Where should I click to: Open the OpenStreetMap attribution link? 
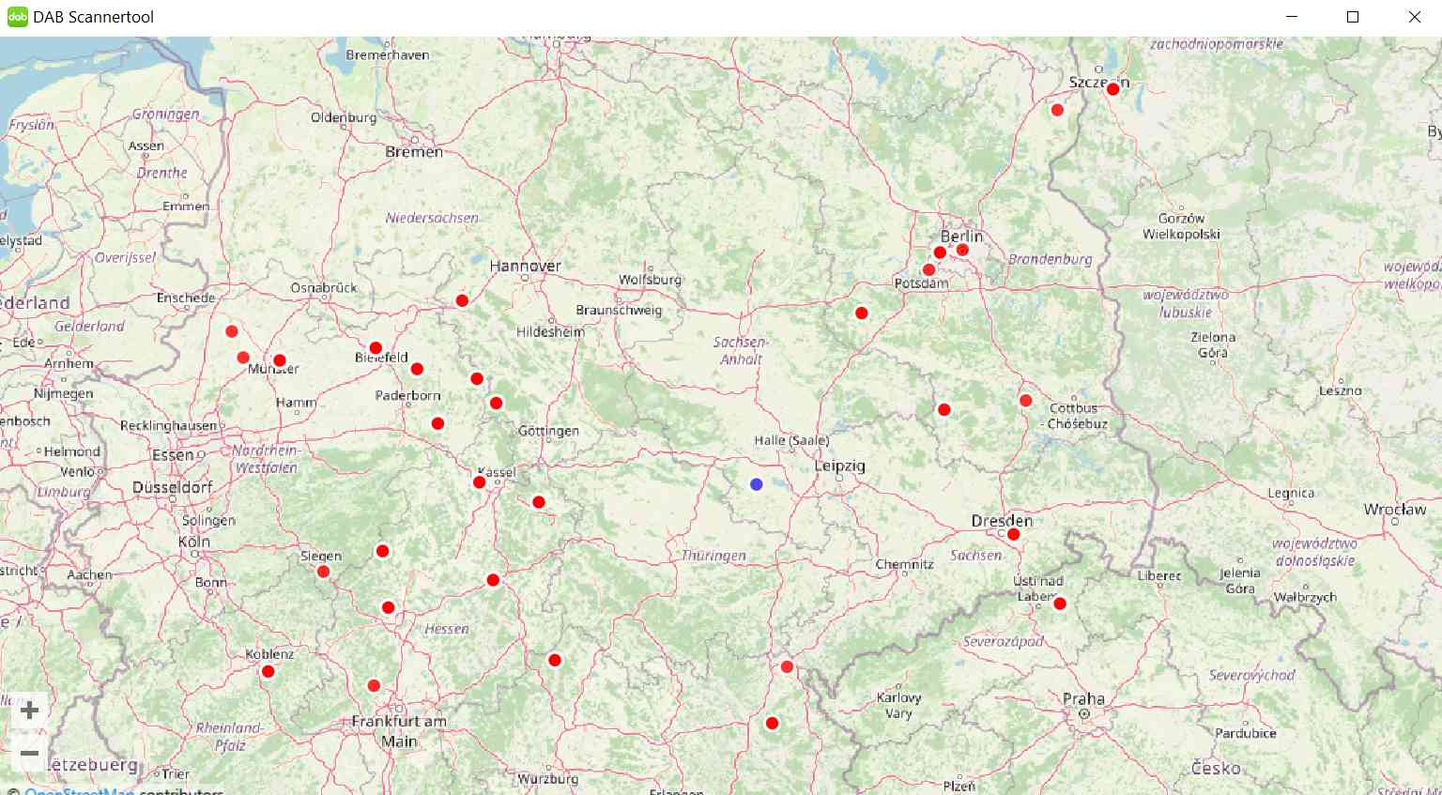tap(79, 791)
